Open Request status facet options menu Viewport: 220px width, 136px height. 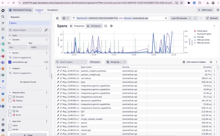tap(47, 92)
